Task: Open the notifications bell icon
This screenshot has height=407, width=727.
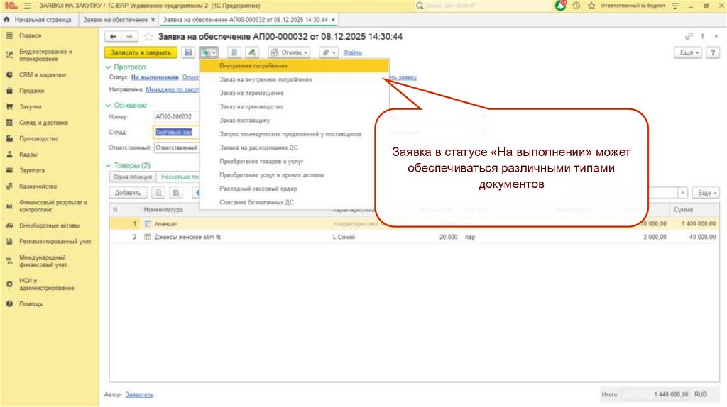Action: click(x=562, y=5)
